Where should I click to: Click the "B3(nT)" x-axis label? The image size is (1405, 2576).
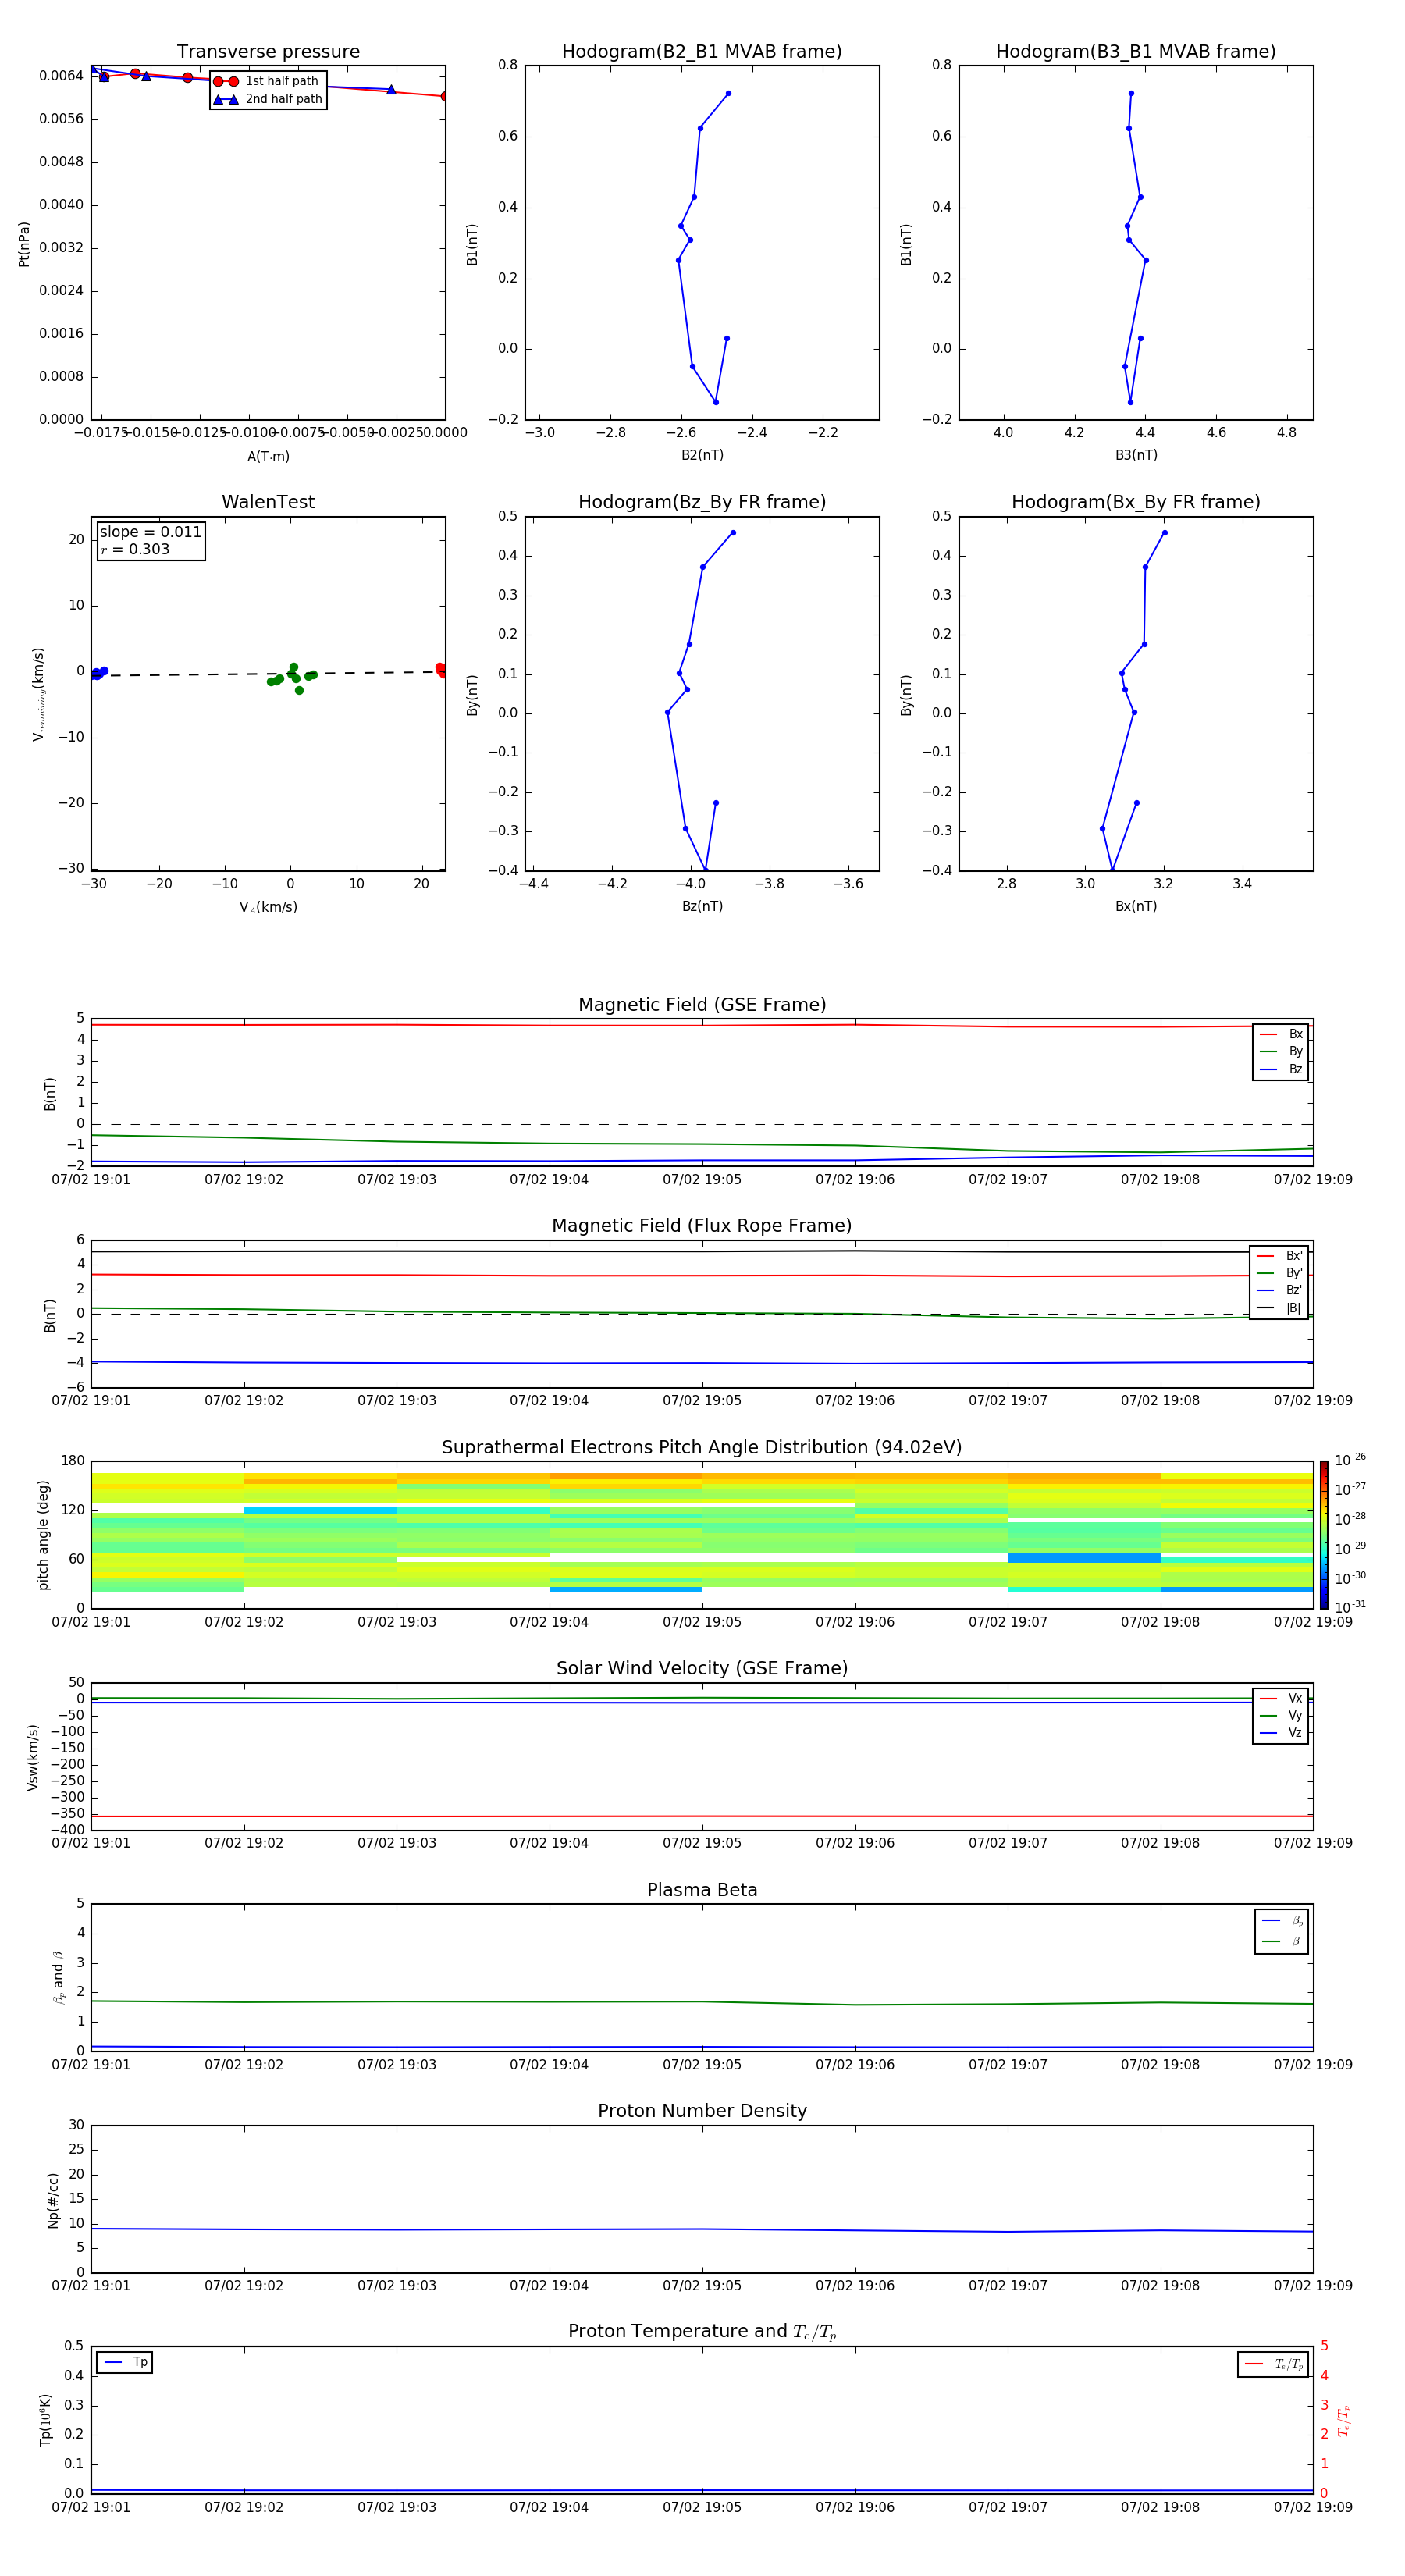click(1136, 455)
